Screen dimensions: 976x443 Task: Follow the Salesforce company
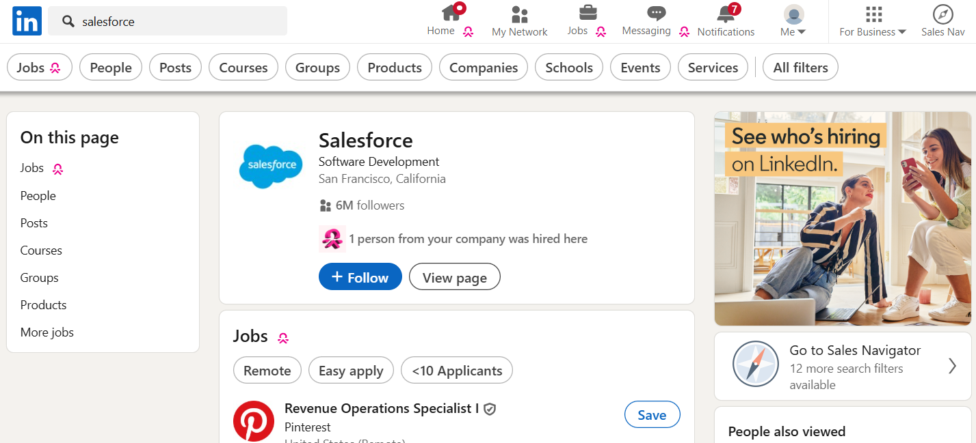360,276
